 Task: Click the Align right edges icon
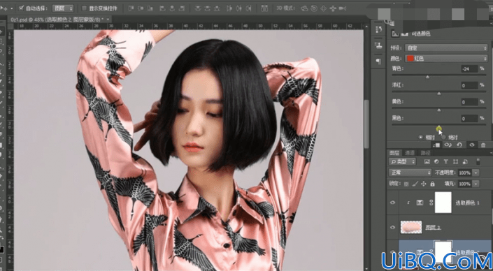pyautogui.click(x=183, y=8)
